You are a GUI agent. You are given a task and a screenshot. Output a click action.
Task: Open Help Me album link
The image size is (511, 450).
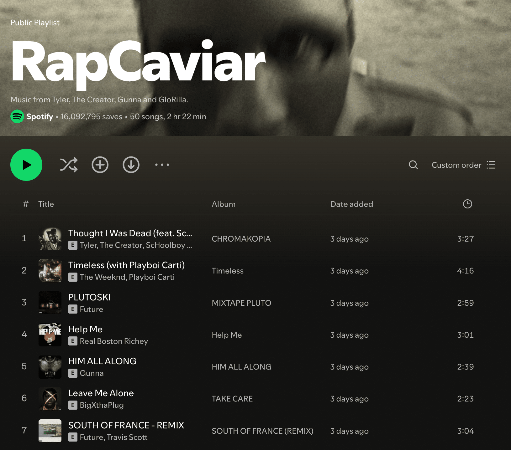coord(227,335)
